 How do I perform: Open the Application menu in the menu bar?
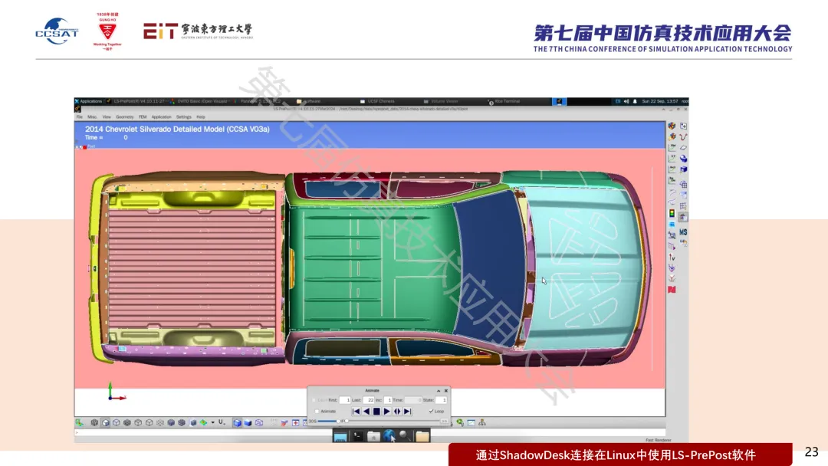coord(161,117)
